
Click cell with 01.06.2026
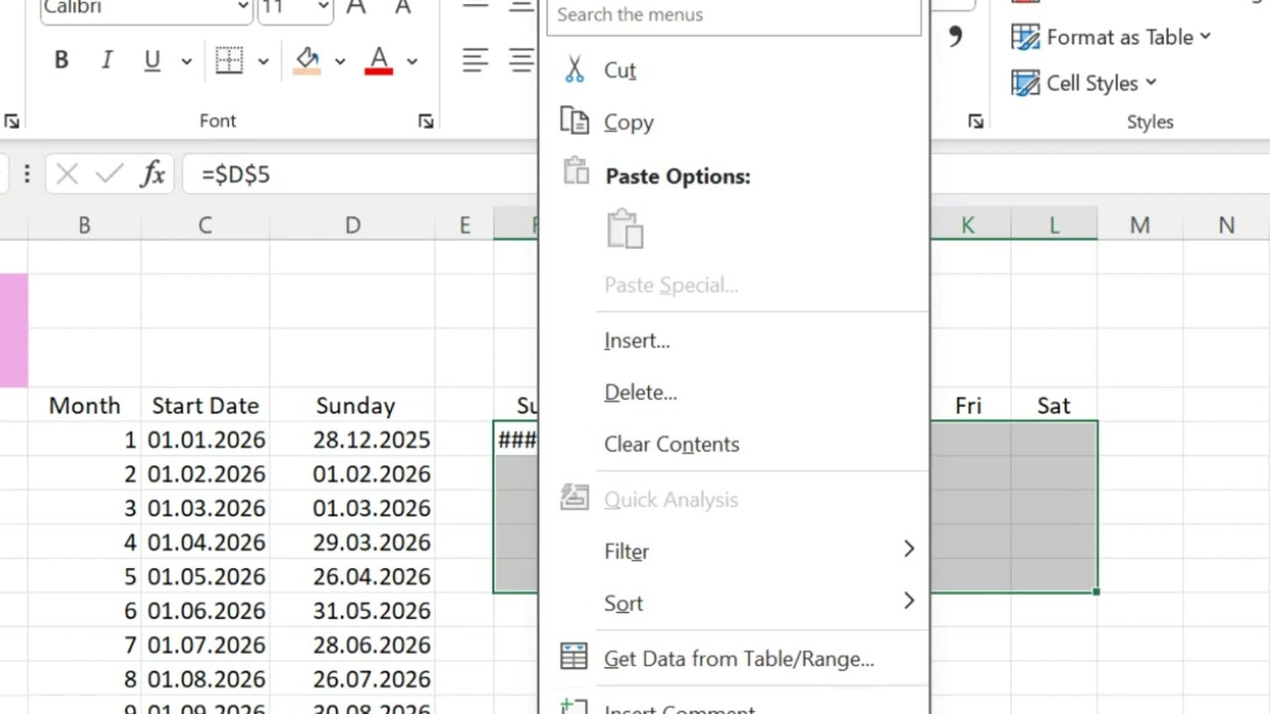point(204,611)
